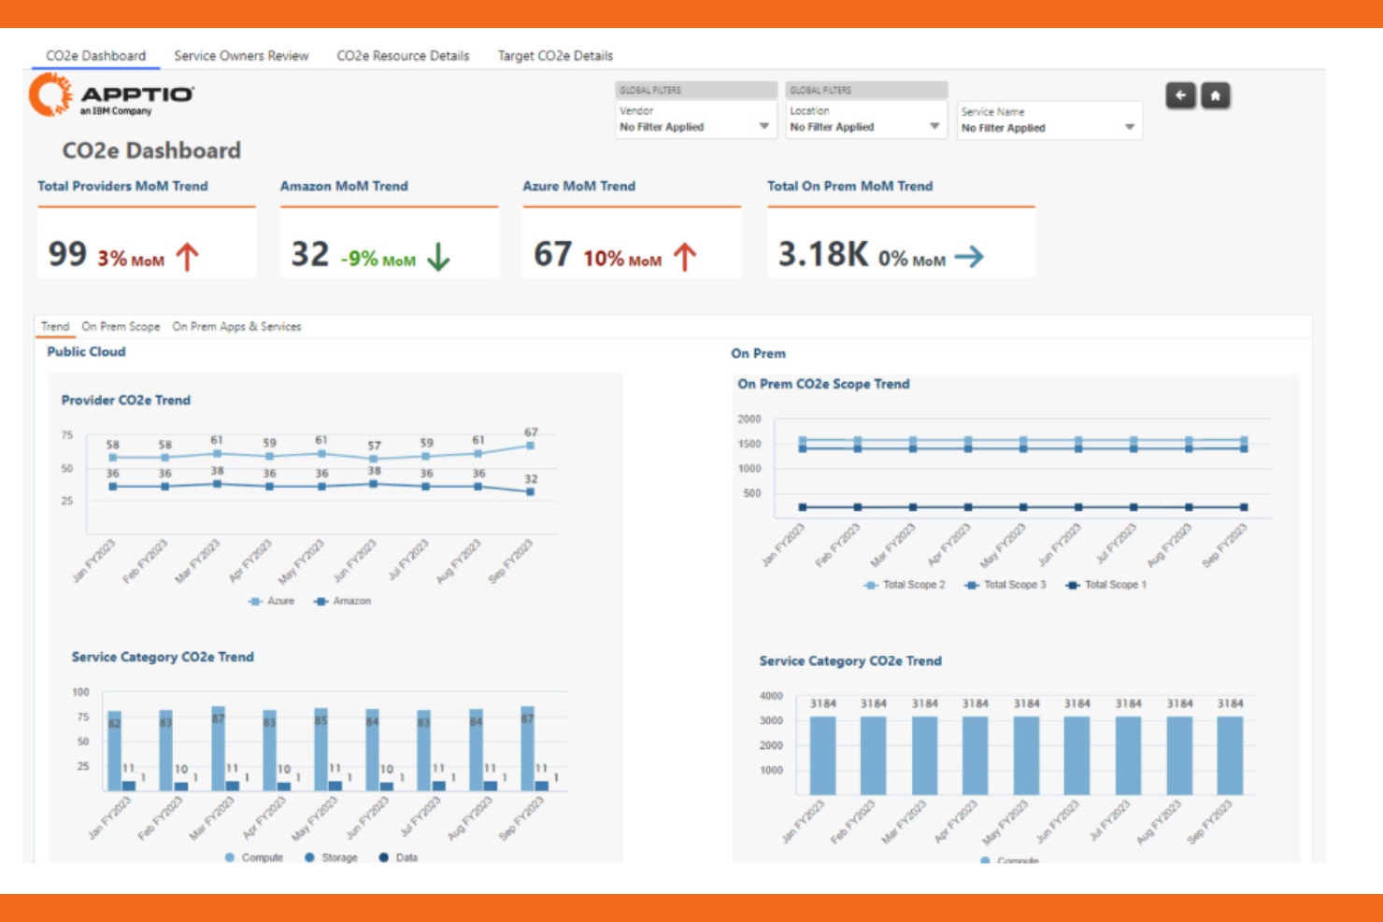Open the Location filter dropdown
This screenshot has width=1383, height=922.
pos(866,120)
